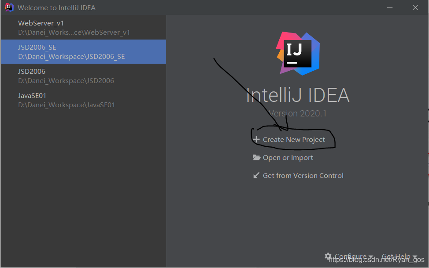Click the large IJ logo
The image size is (429, 268).
(298, 54)
